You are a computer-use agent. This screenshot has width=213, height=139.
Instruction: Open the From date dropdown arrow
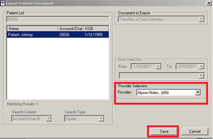click(x=158, y=66)
